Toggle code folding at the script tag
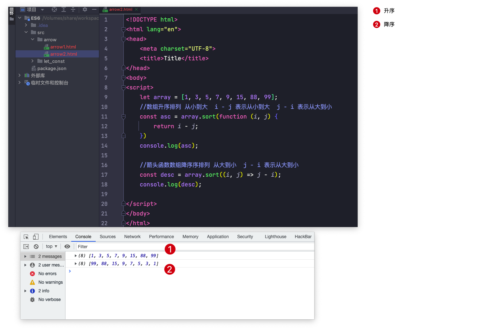The image size is (481, 329). pyautogui.click(x=123, y=88)
